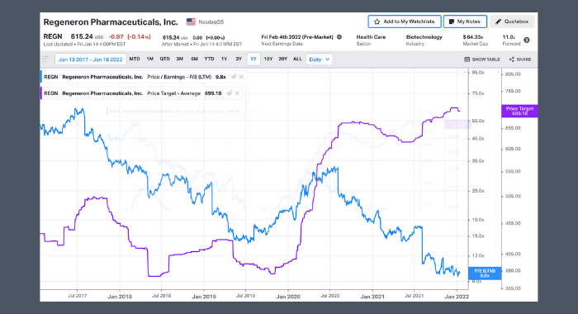The height and width of the screenshot is (314, 578).
Task: Click the Fri Feb 4th 2022 (Pre-Market) date
Action: (297, 37)
